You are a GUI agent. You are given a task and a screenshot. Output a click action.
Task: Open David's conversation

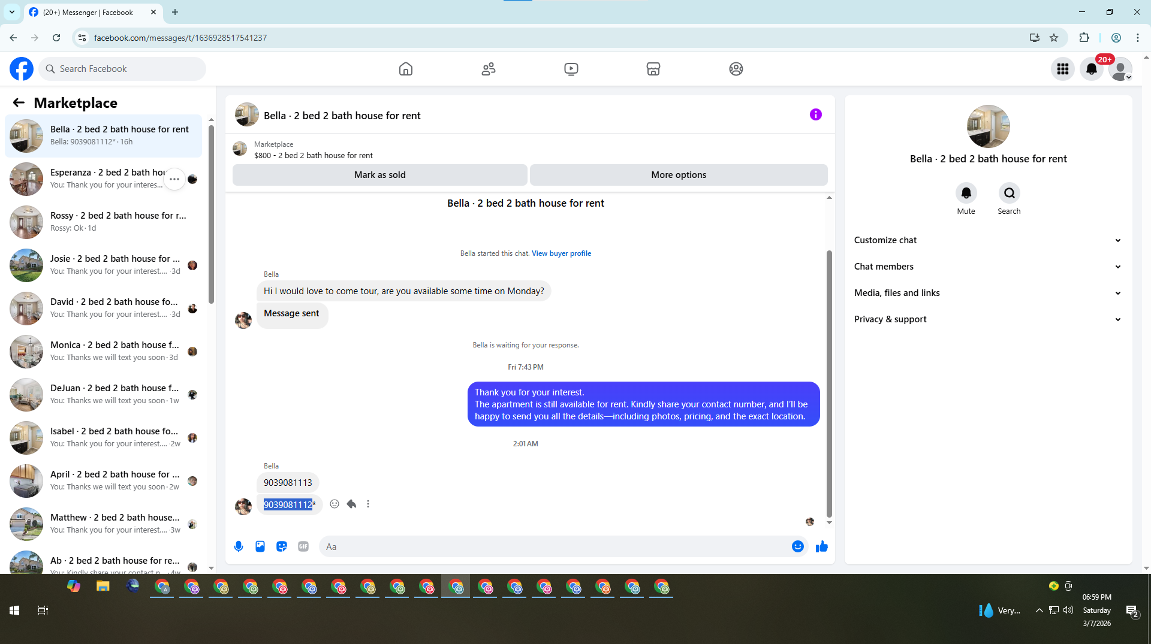pyautogui.click(x=103, y=309)
